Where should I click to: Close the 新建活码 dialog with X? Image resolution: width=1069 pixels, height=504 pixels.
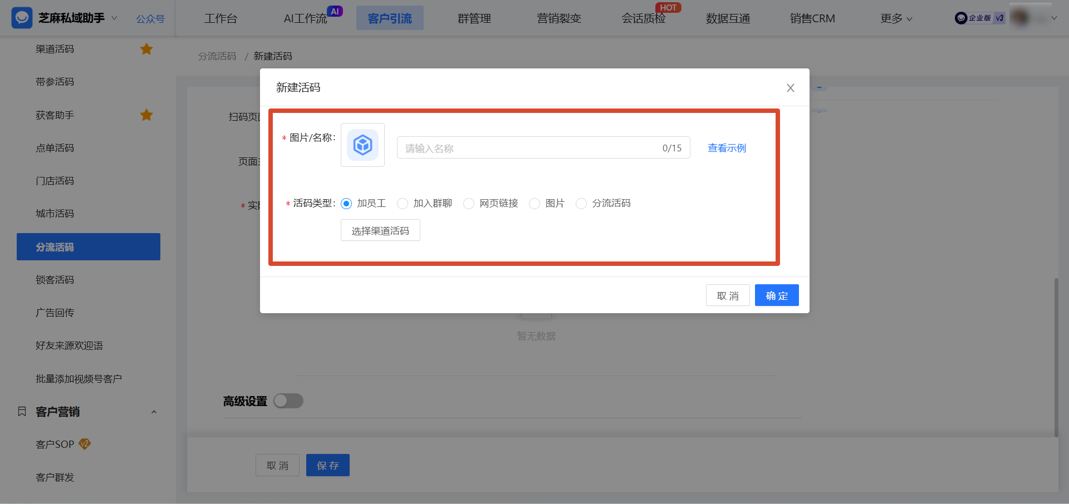(790, 88)
